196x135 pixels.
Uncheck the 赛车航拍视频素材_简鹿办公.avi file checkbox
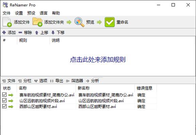[4, 95]
